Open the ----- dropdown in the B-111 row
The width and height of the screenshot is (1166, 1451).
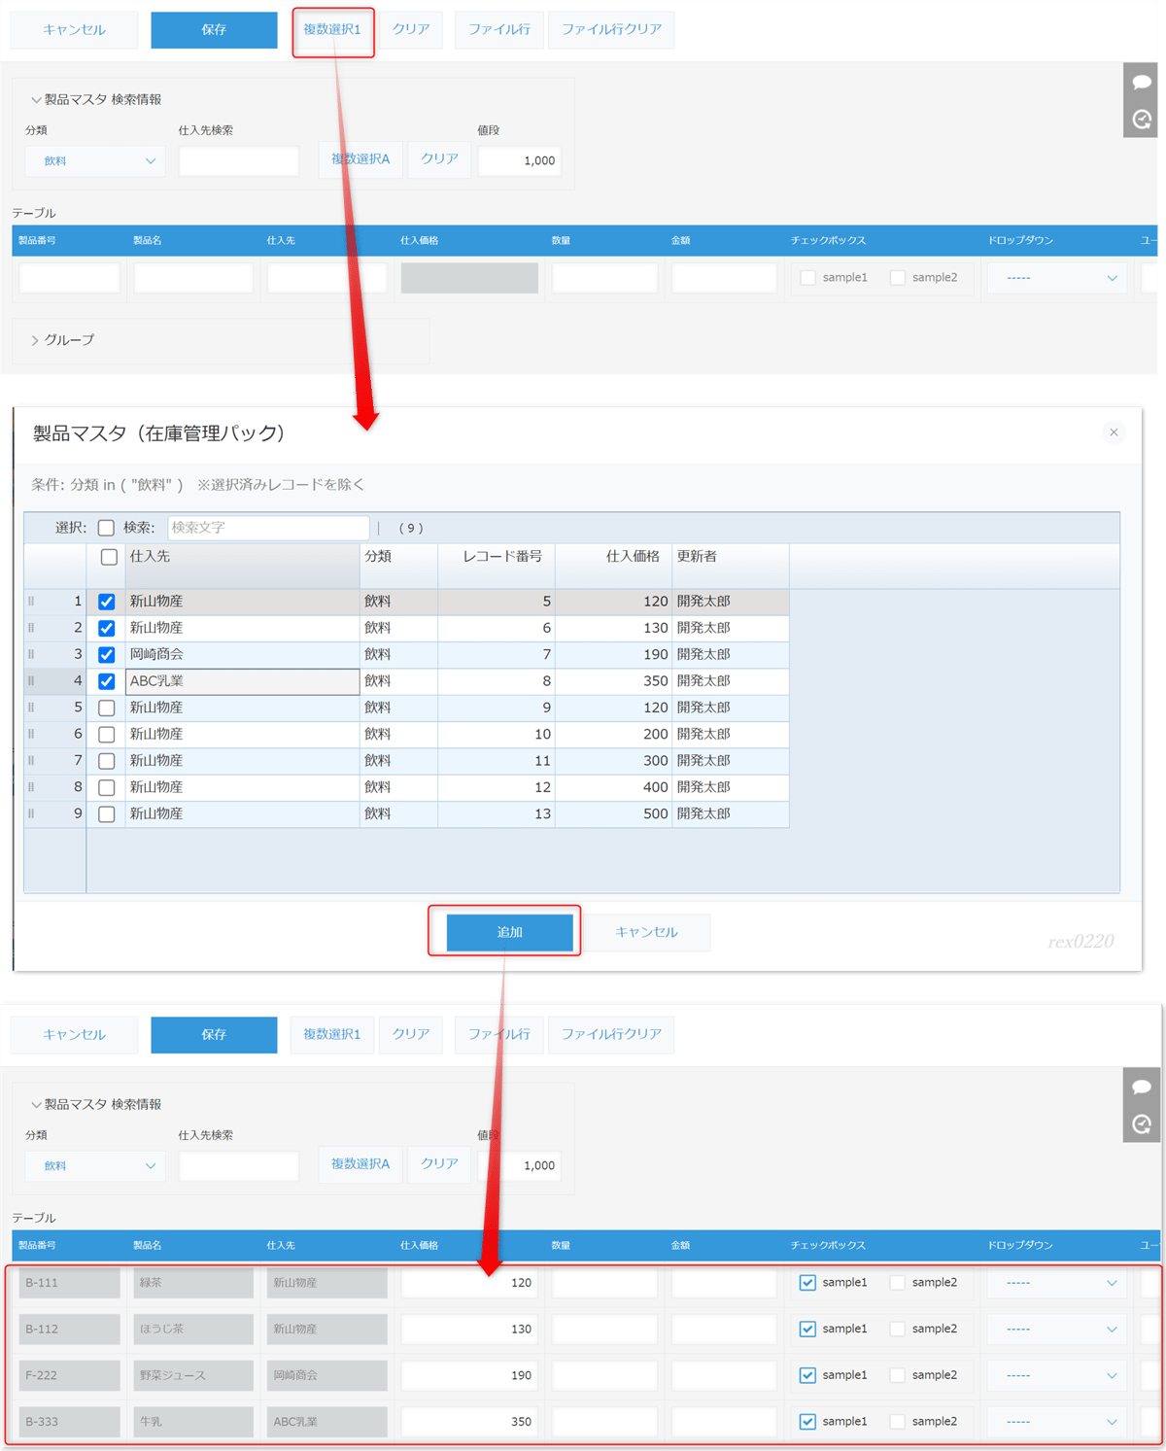coord(1059,1283)
